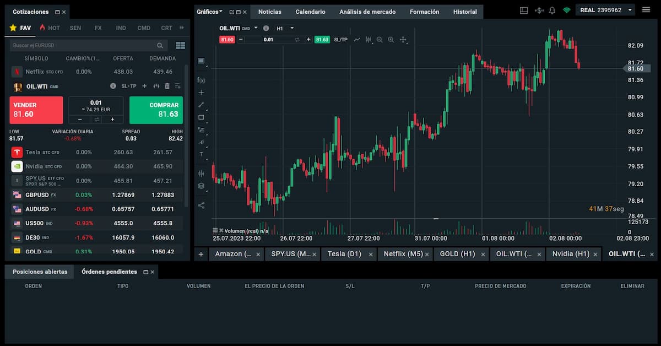Click the red 81.60 sell button on chart
The height and width of the screenshot is (346, 661).
pos(227,40)
